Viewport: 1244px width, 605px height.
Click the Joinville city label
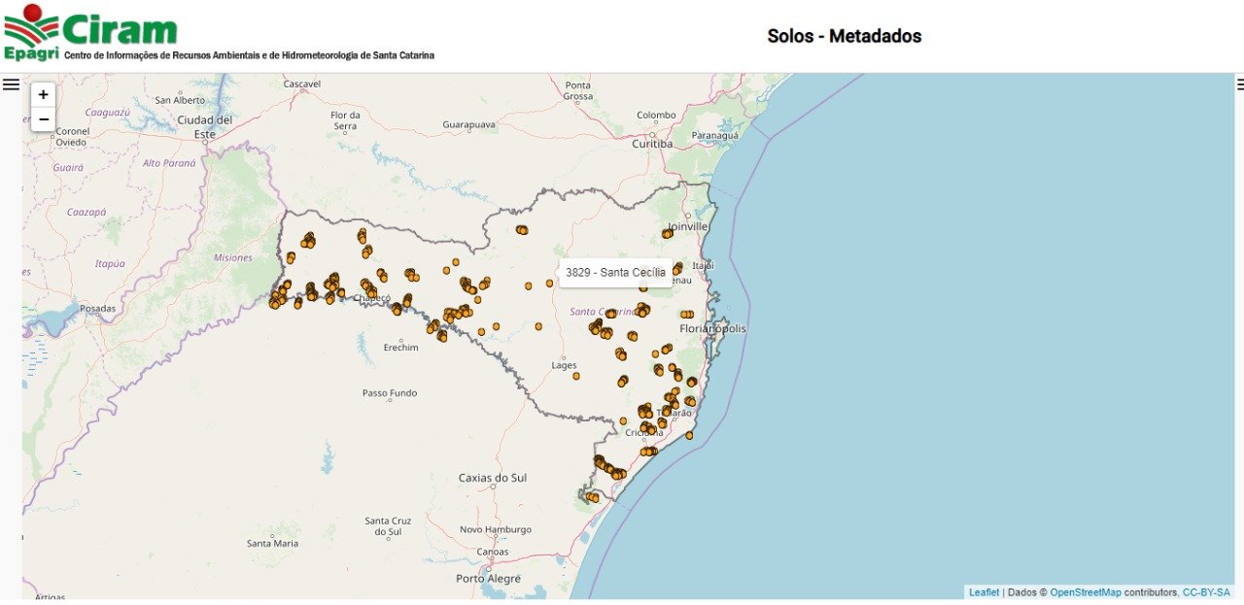pyautogui.click(x=688, y=226)
